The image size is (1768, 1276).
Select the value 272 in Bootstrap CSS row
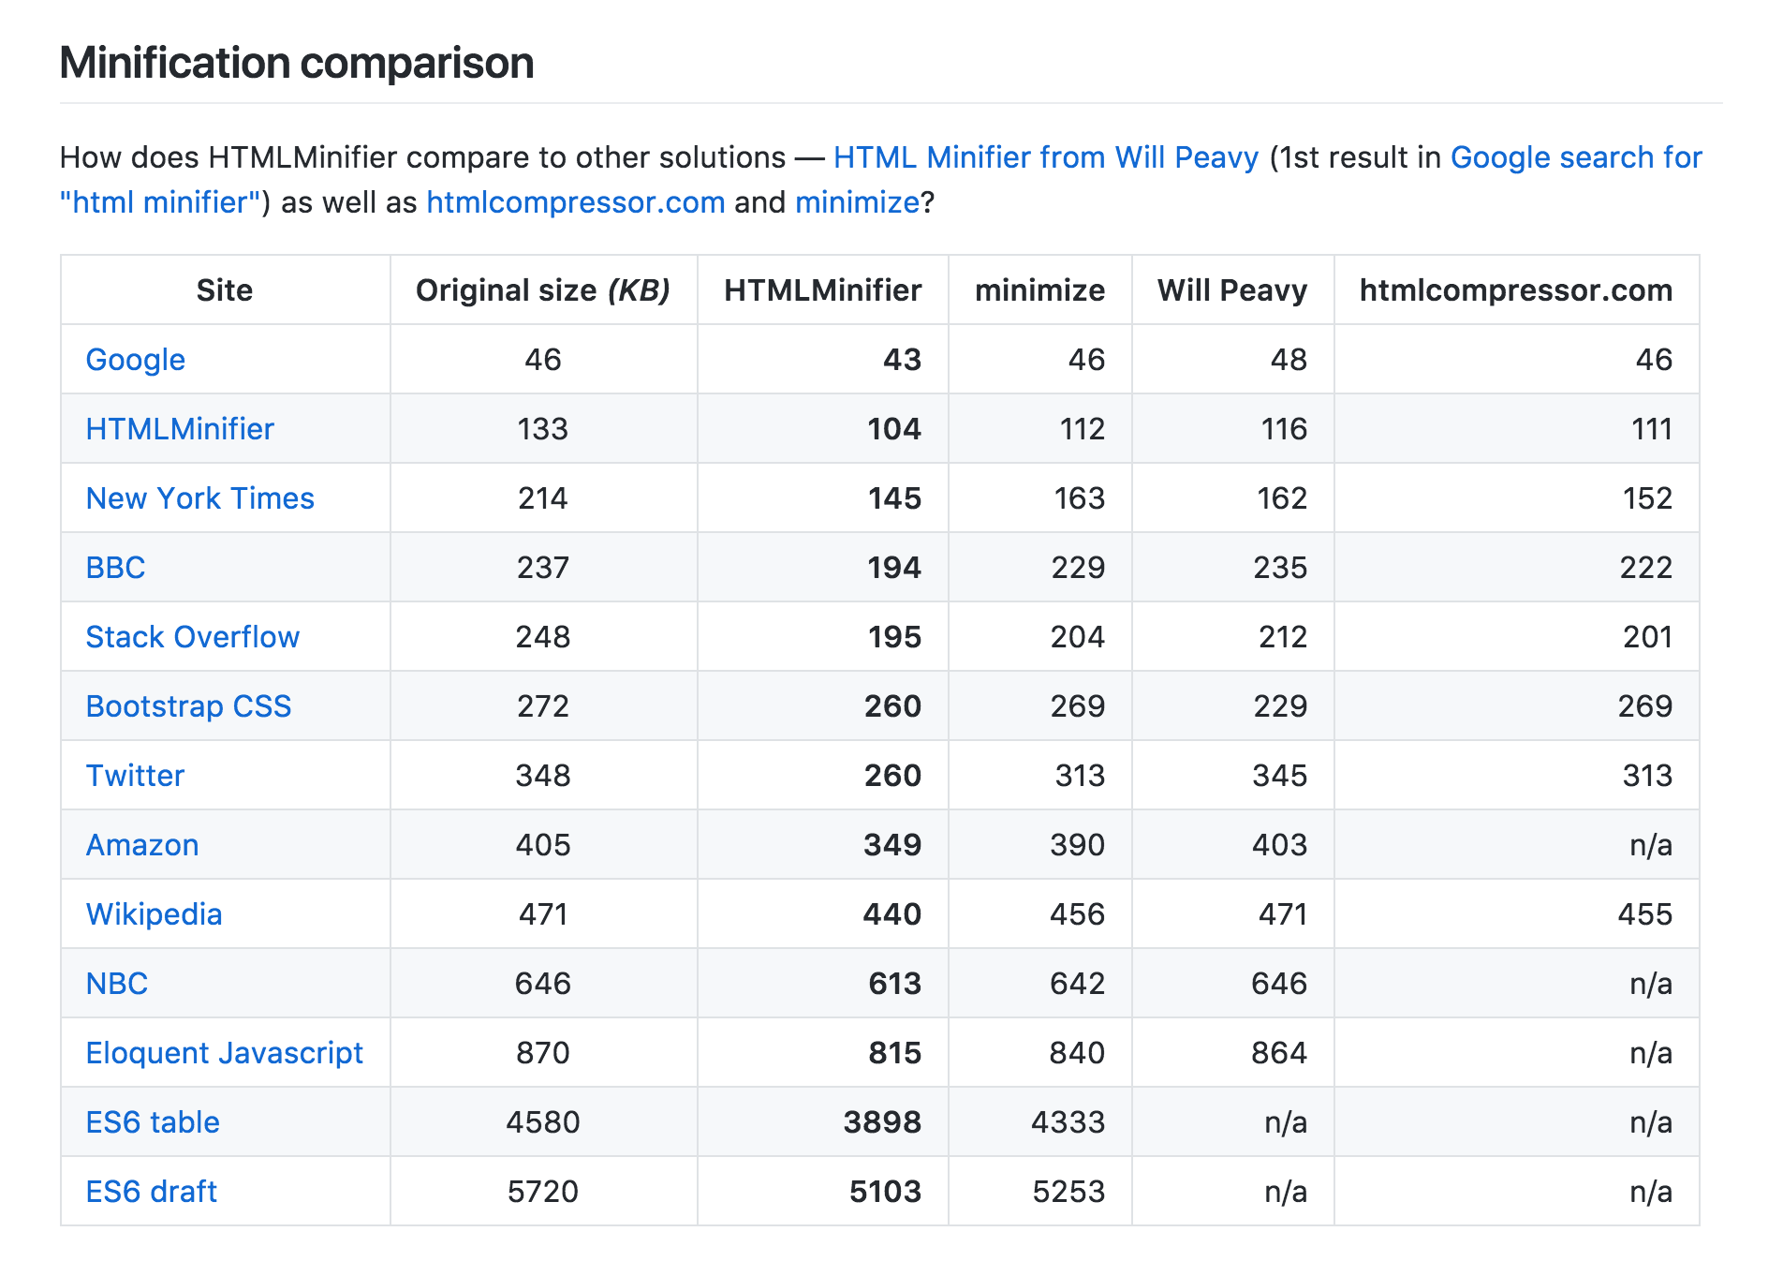[543, 706]
